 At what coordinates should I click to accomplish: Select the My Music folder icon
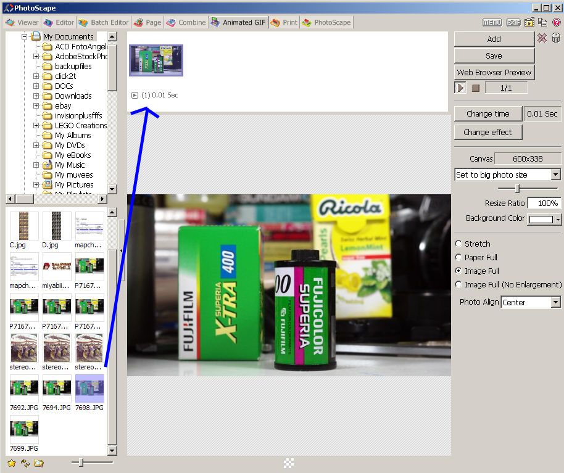tap(47, 165)
